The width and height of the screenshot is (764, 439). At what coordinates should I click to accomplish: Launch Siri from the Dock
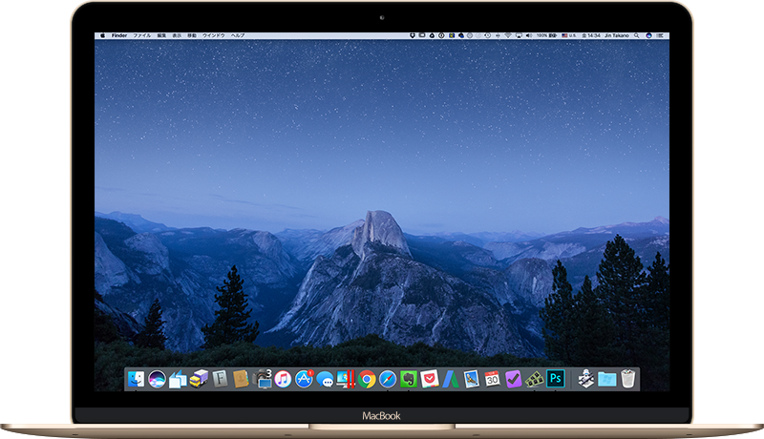157,379
